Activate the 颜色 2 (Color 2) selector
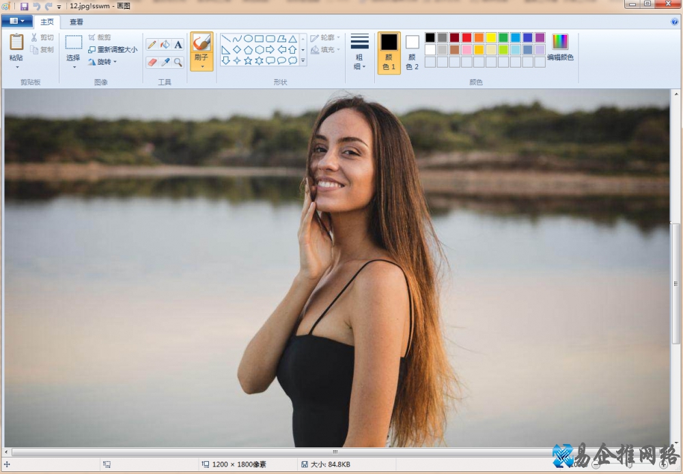 click(412, 52)
